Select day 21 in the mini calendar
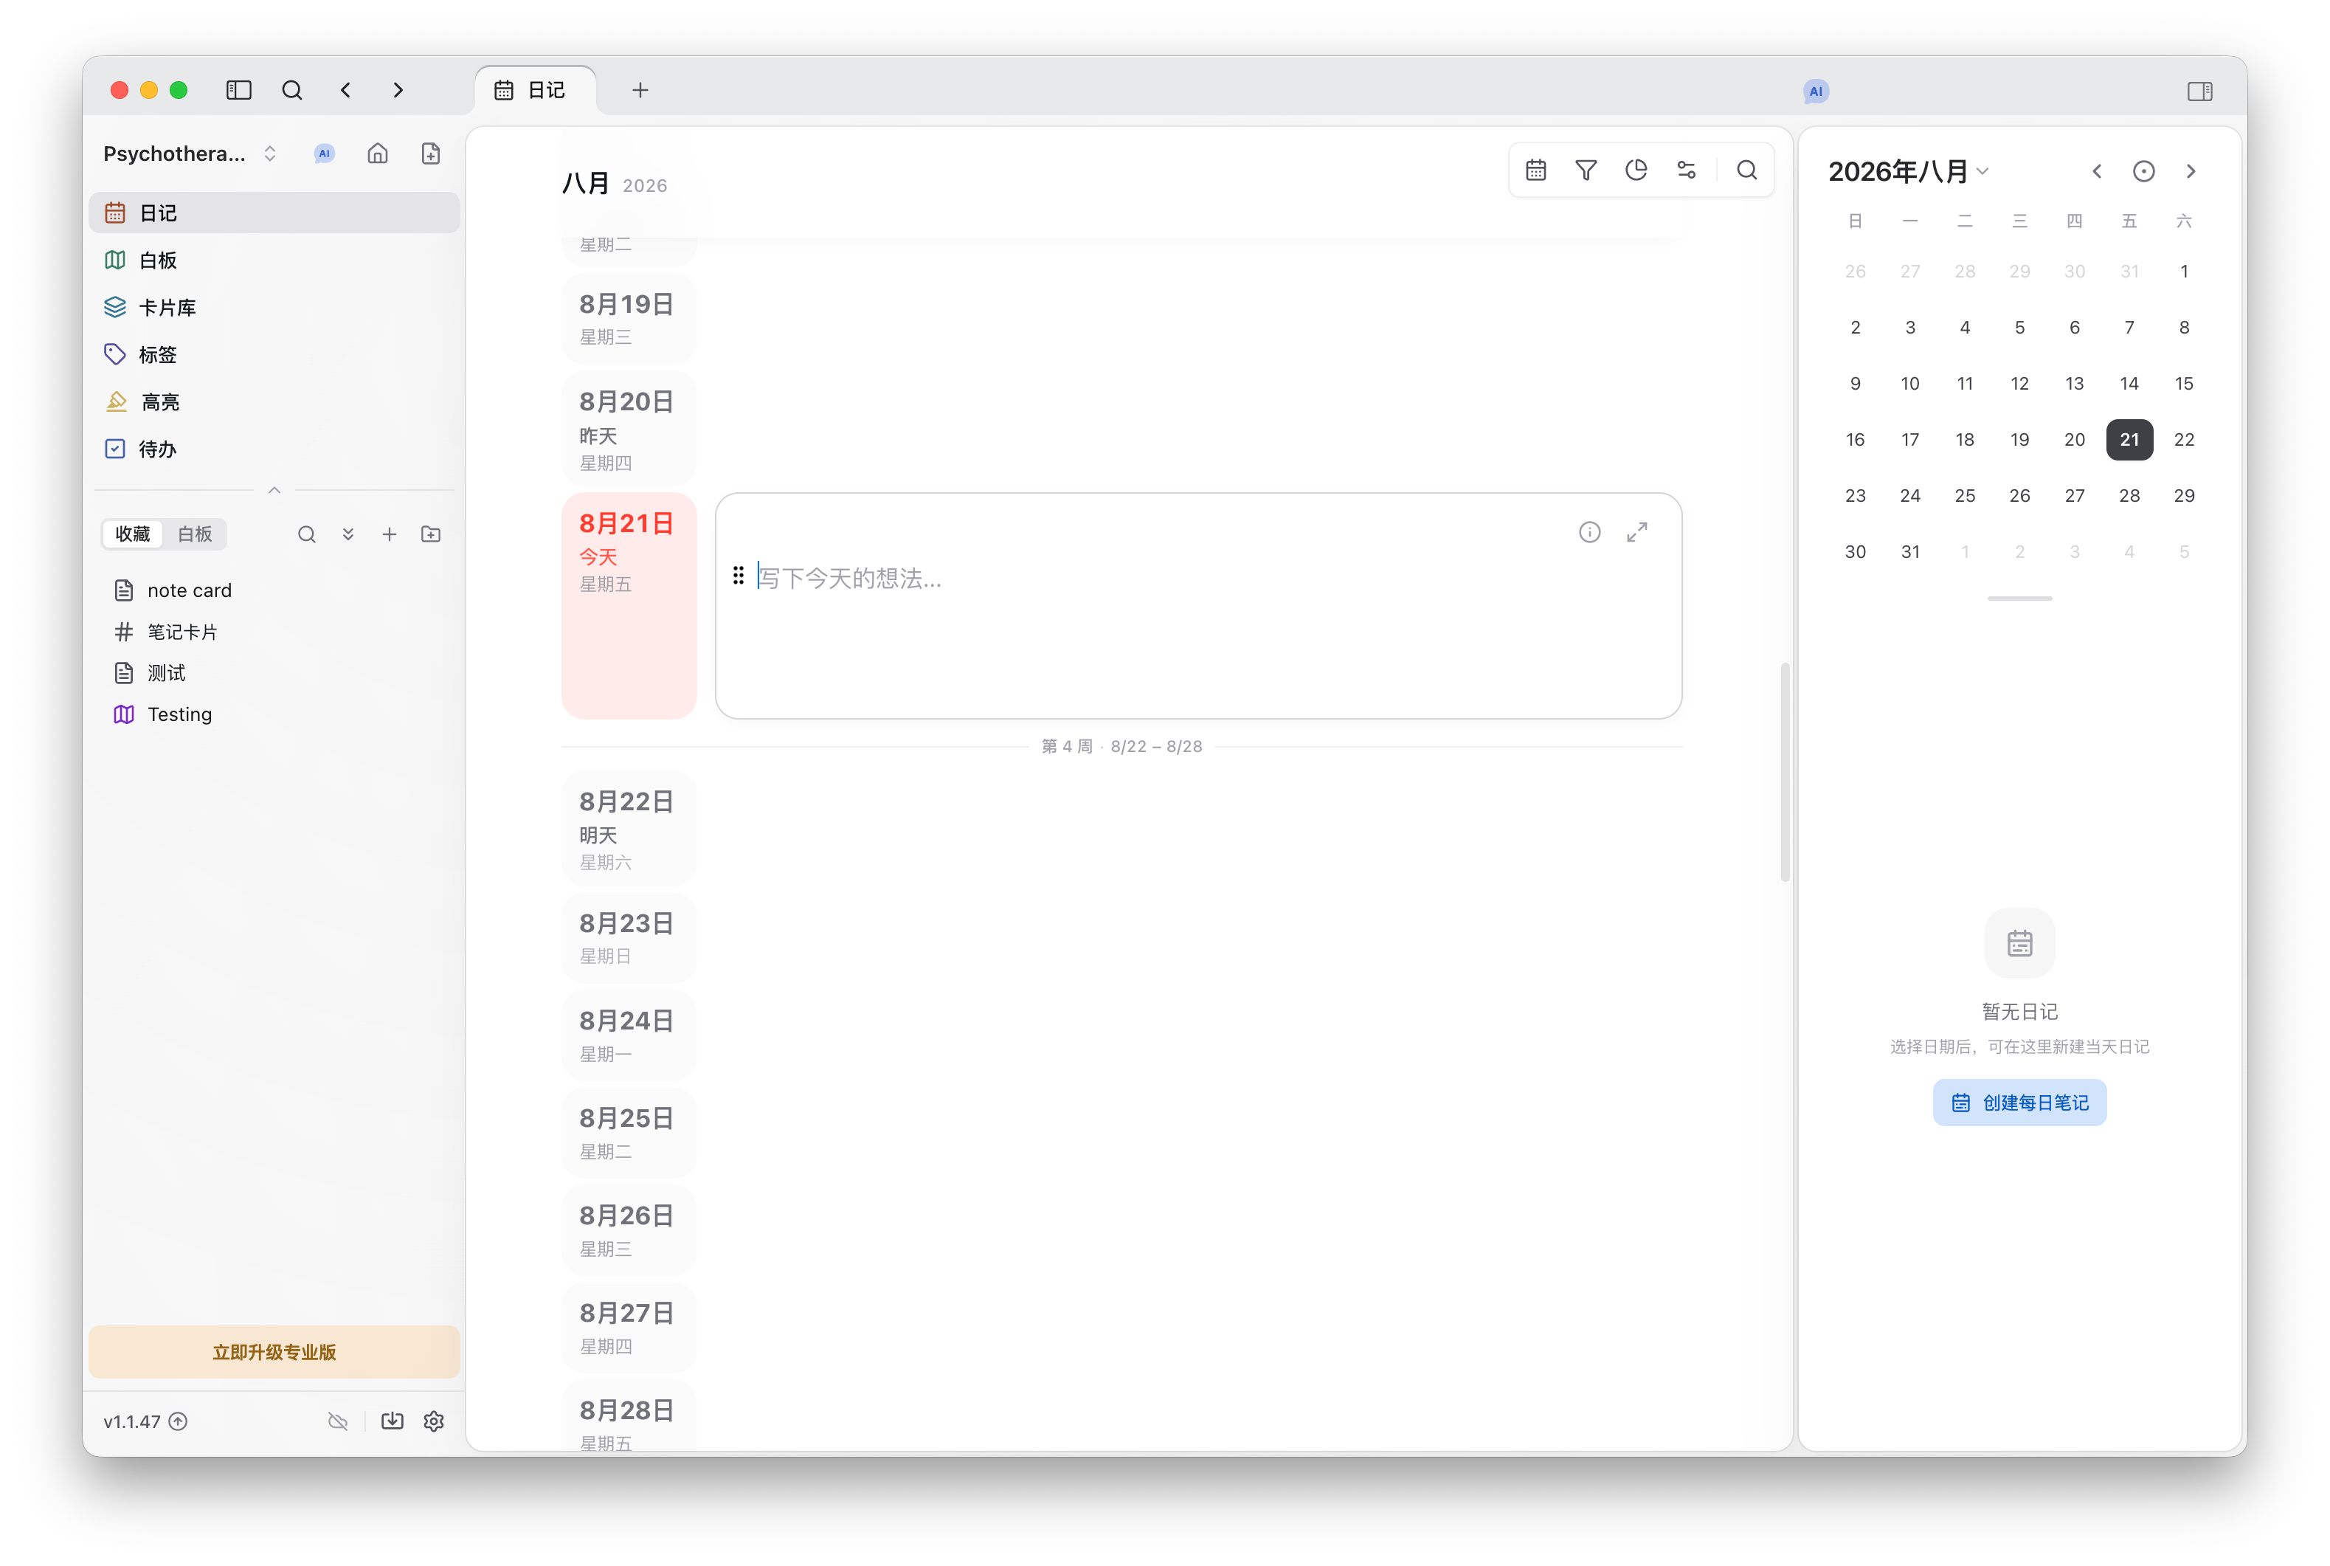 [x=2129, y=439]
